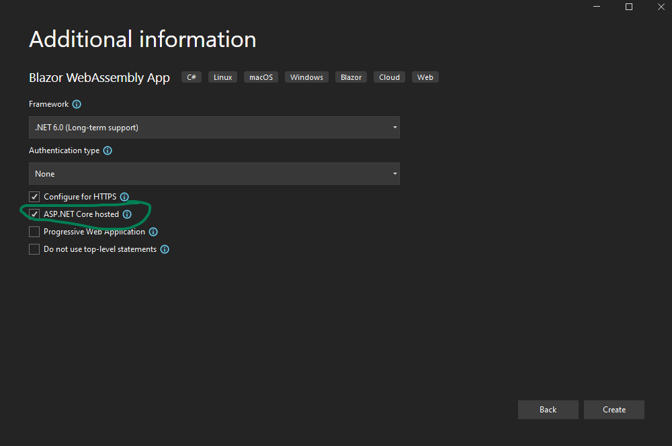The image size is (672, 446).
Task: Click the Blazor WebAssembly App title
Action: (x=99, y=77)
